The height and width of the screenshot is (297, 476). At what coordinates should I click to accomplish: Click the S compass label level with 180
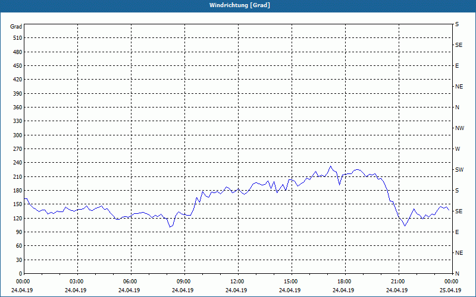pos(457,190)
